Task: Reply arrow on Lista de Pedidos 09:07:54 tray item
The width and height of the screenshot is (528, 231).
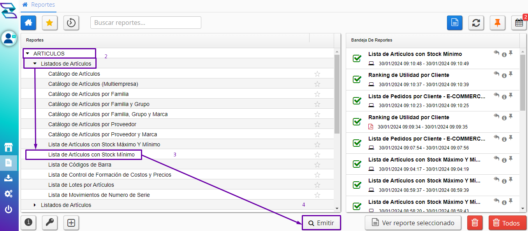Action: (496, 137)
